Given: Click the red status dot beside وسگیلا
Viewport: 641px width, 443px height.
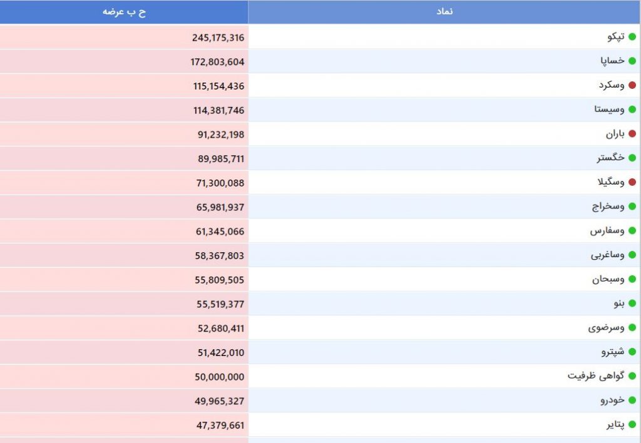Looking at the screenshot, I should point(632,182).
